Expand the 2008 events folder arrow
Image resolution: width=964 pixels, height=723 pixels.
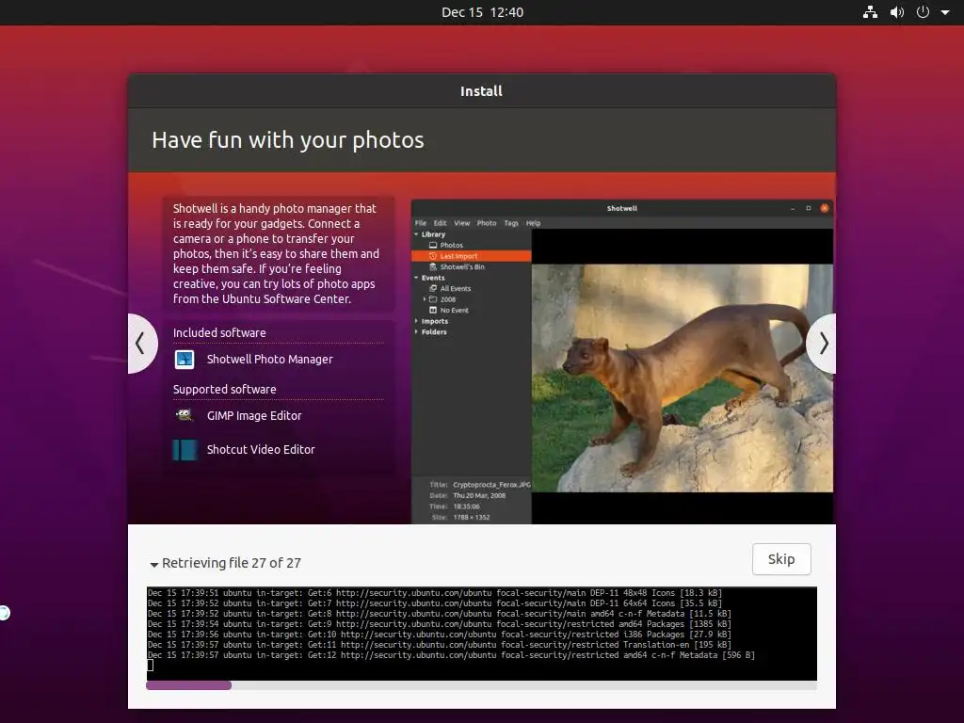[425, 299]
